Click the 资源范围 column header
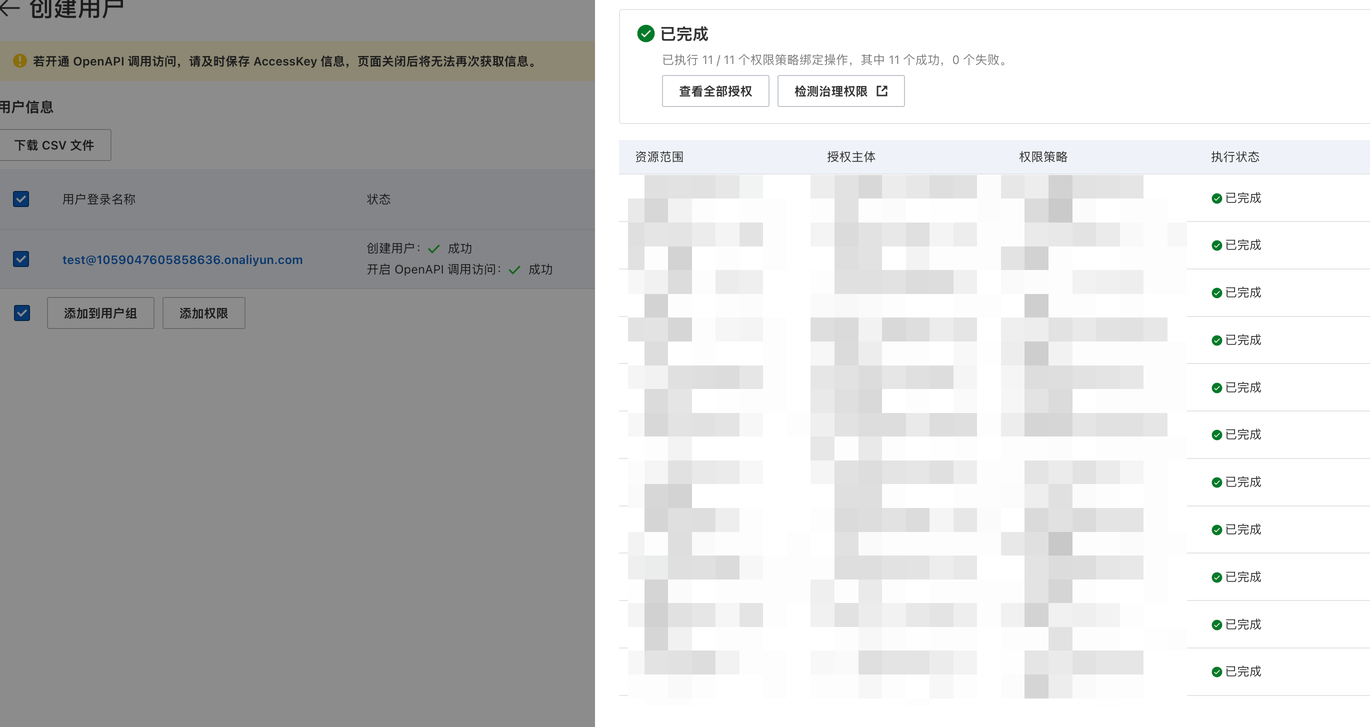Screen dimensions: 1370x727 click(x=659, y=157)
